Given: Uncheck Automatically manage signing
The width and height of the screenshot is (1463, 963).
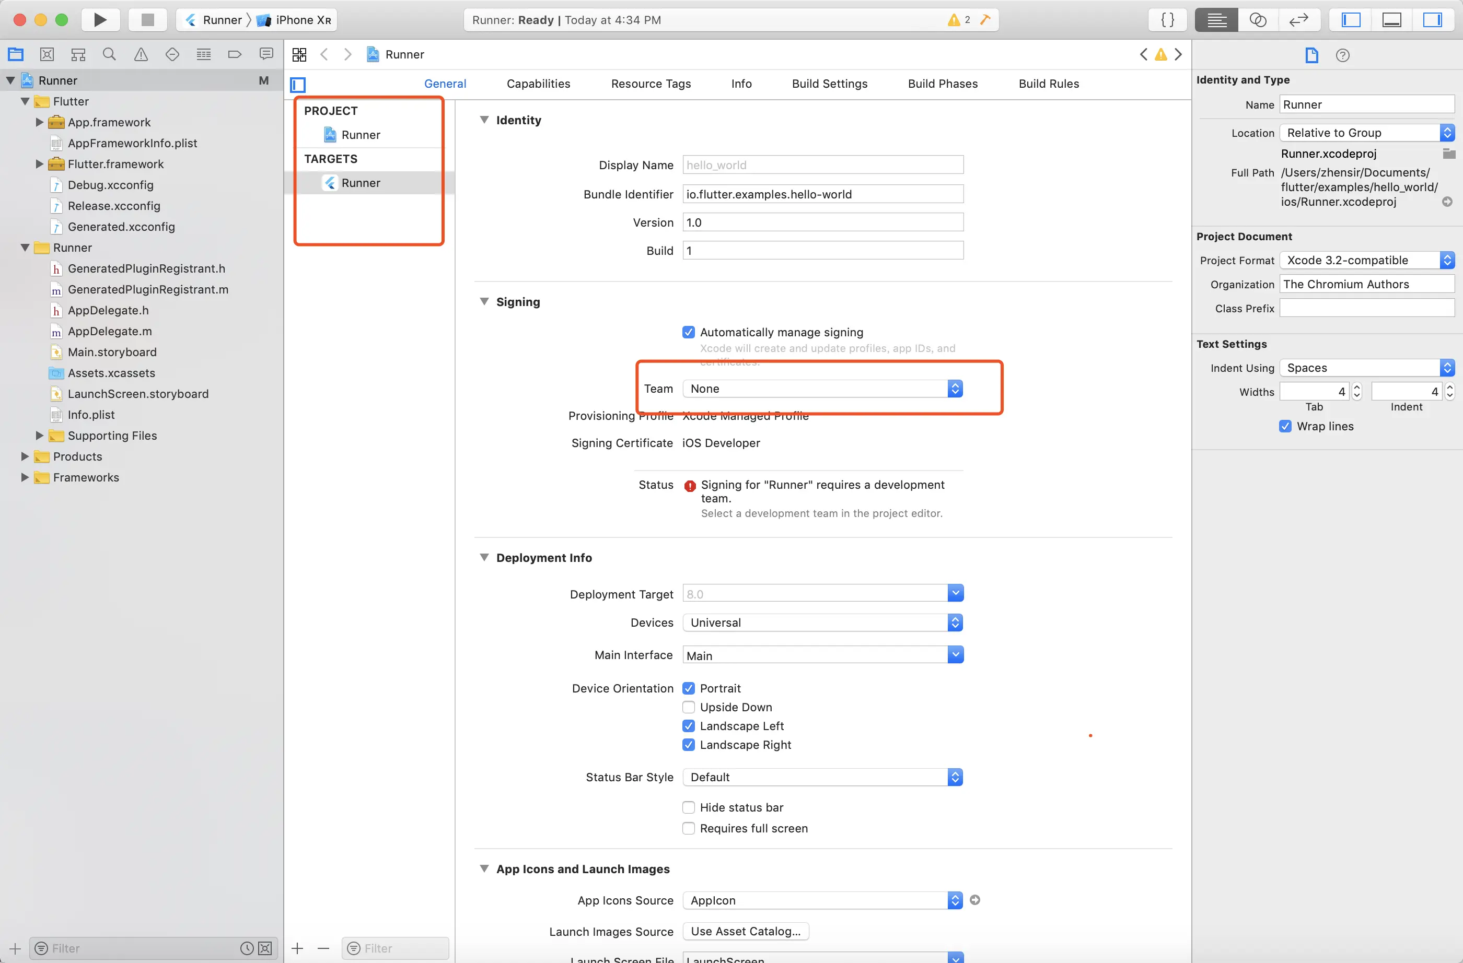Looking at the screenshot, I should 689,332.
